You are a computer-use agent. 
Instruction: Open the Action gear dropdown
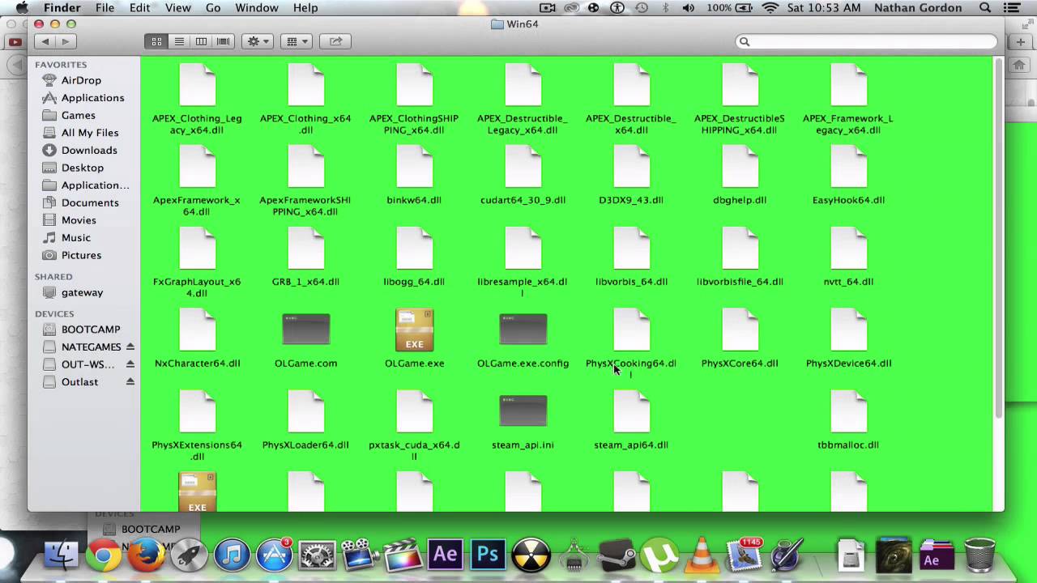click(x=258, y=41)
